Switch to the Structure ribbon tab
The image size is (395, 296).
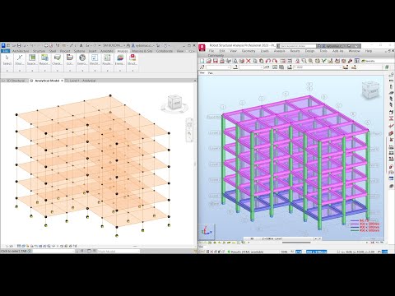click(x=39, y=51)
